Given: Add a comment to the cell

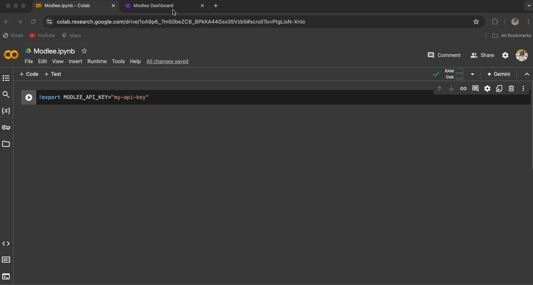Looking at the screenshot, I should coord(475,89).
